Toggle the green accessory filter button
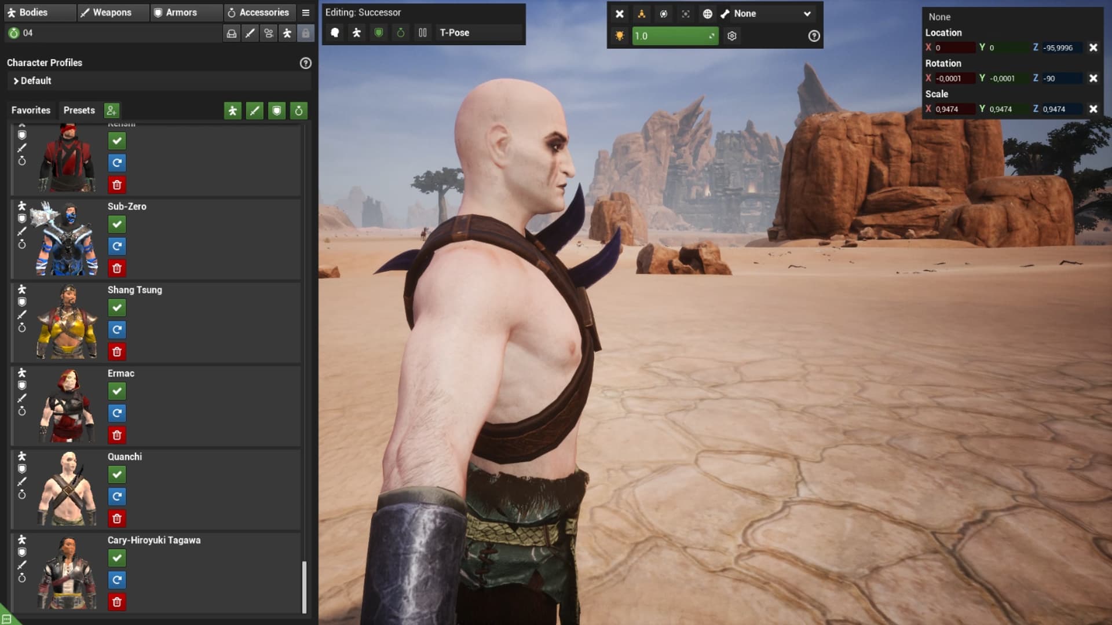The image size is (1112, 625). pyautogui.click(x=299, y=111)
